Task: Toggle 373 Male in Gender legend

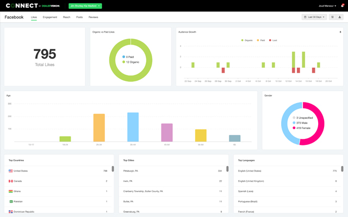Action: pos(300,123)
